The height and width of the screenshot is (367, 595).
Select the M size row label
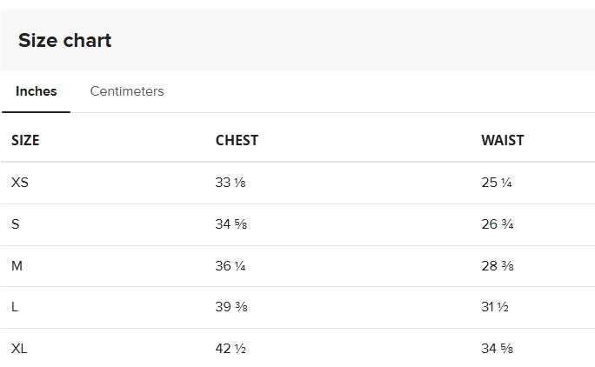17,266
